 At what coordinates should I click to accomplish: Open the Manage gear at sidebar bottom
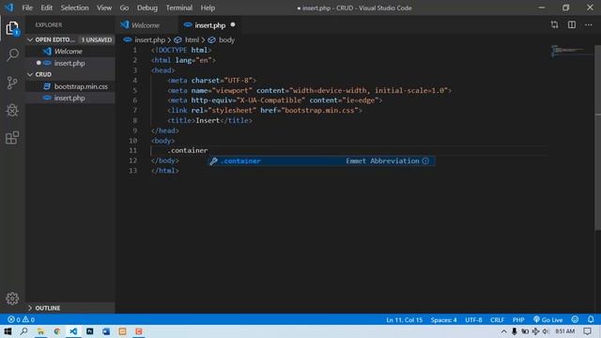coord(12,299)
